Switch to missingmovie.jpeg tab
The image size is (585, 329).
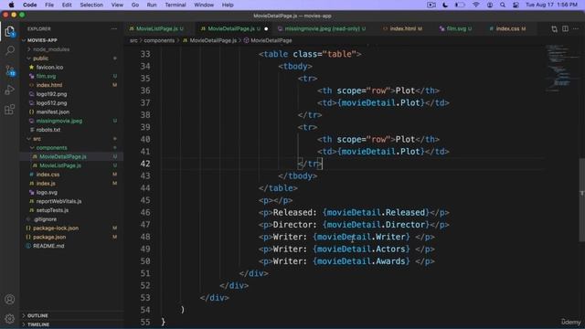pos(322,28)
